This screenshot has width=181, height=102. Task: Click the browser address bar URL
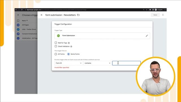pyautogui.click(x=57, y=10)
